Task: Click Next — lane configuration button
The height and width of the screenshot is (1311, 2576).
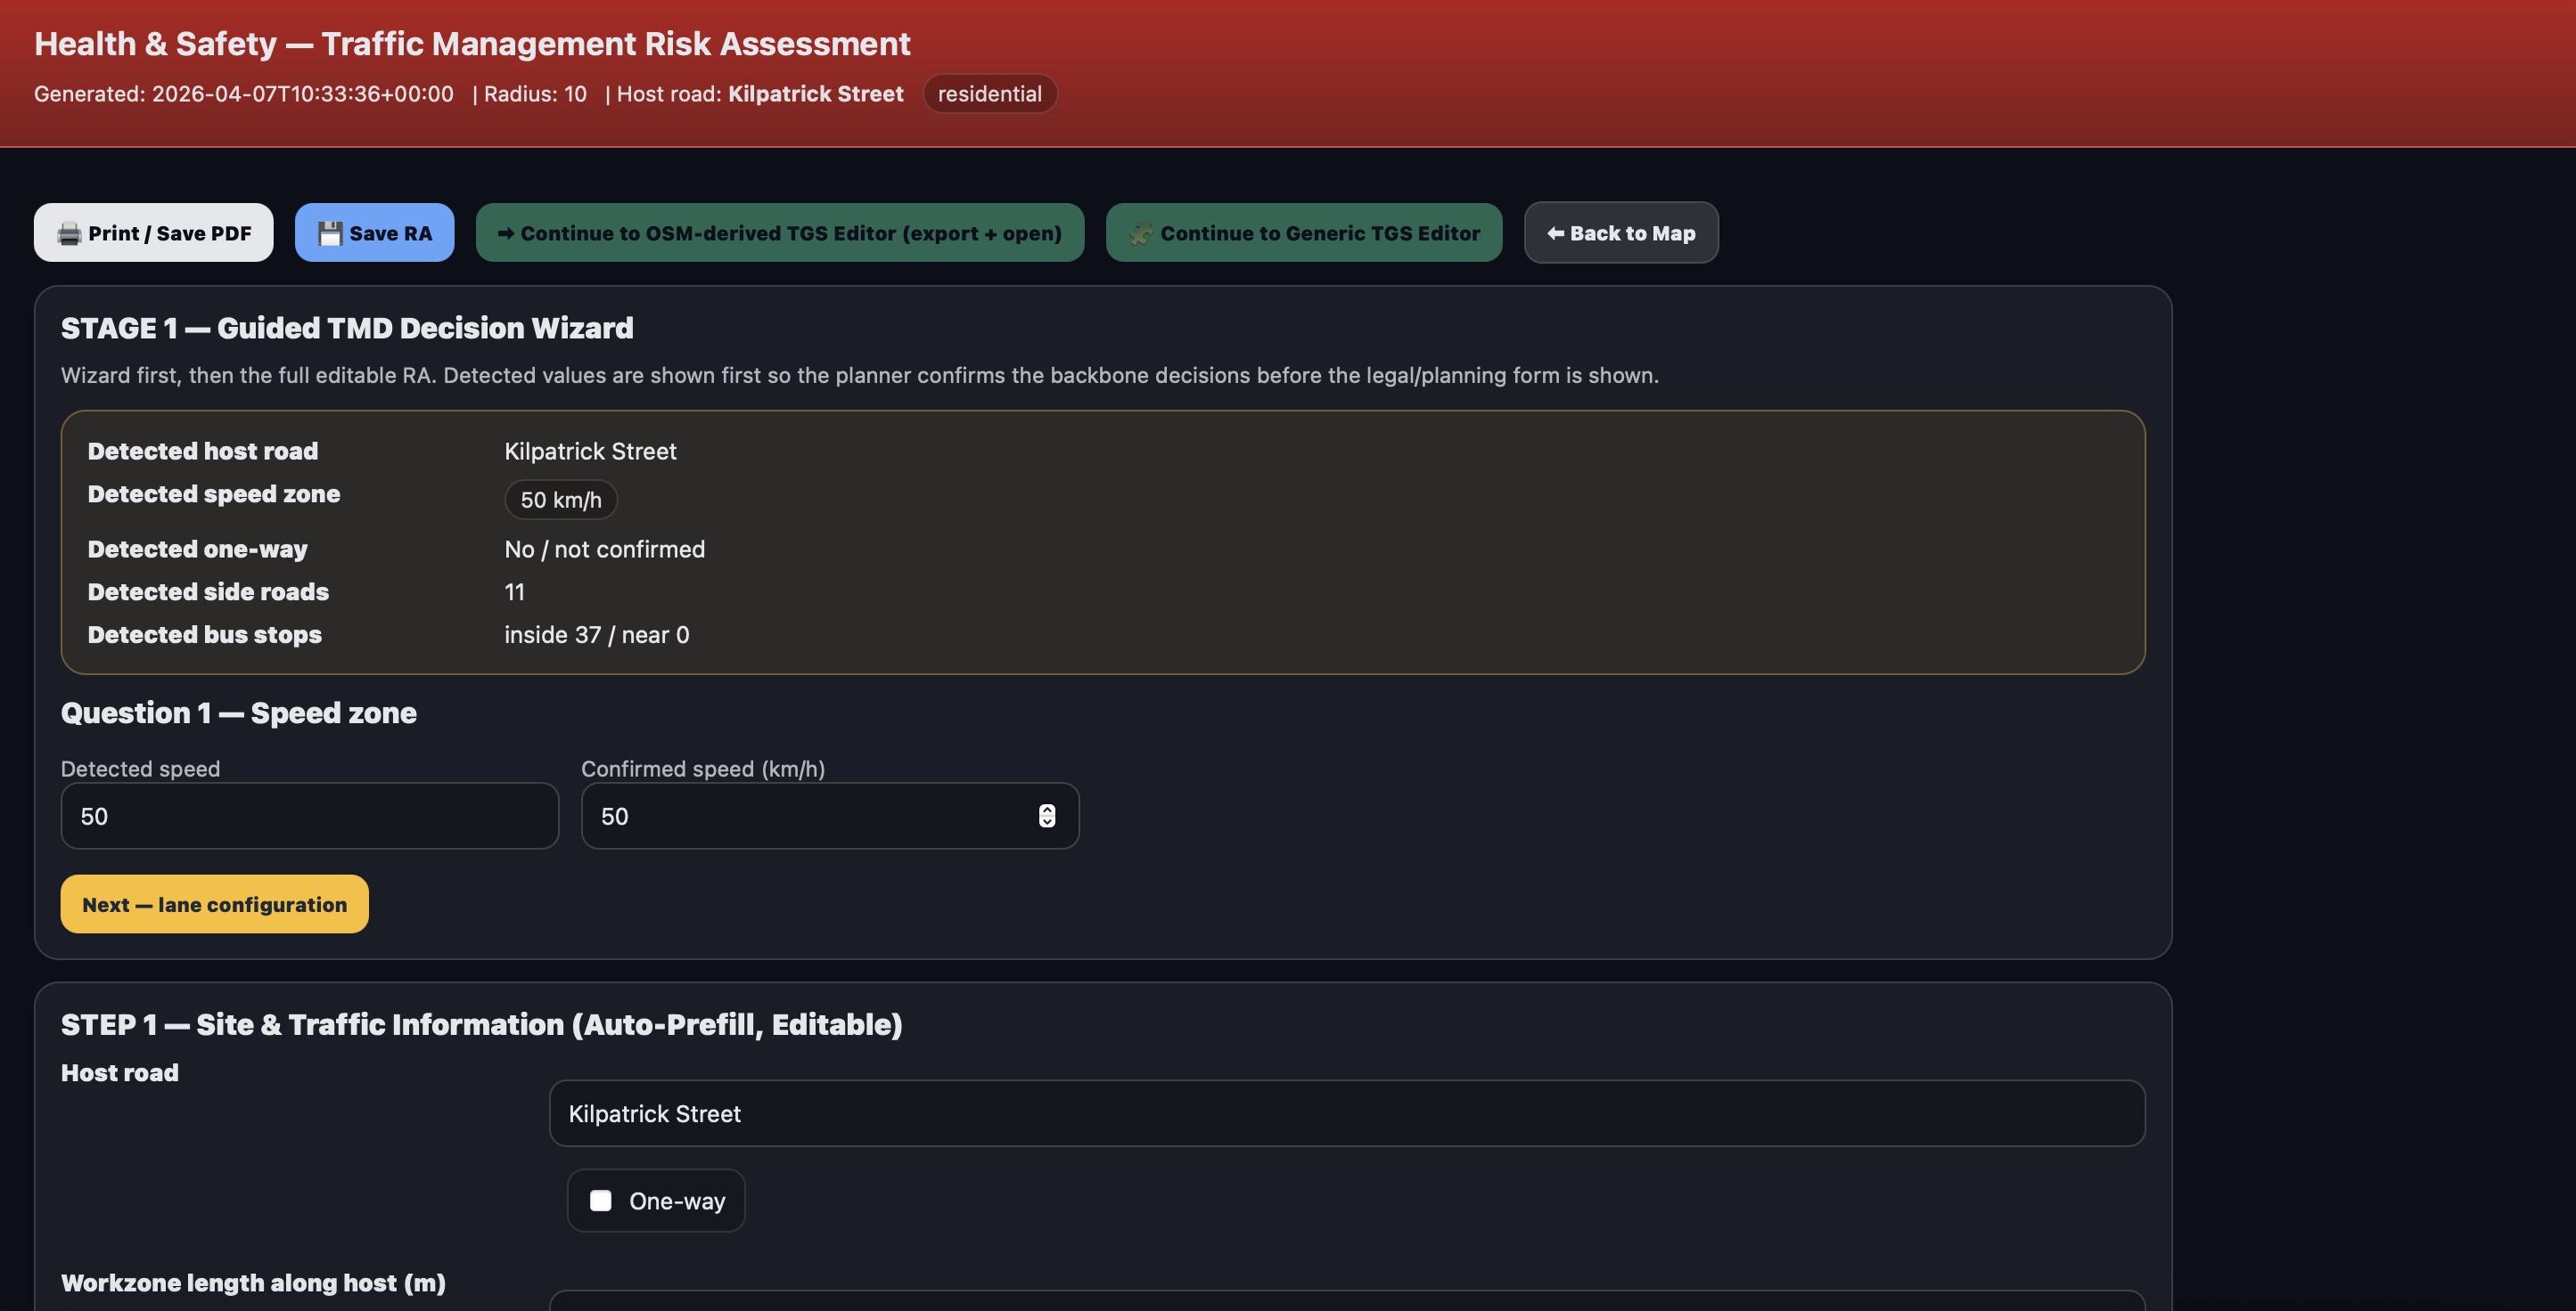Action: 215,904
